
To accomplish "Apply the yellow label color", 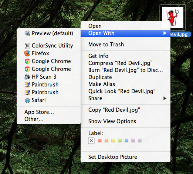I will click(113, 140).
